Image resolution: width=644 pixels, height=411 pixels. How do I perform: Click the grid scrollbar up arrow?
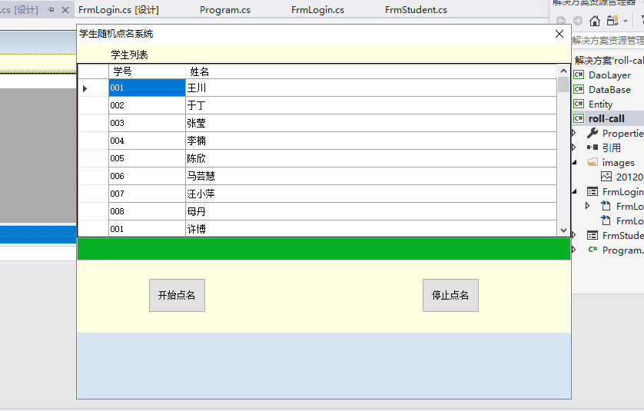[x=563, y=71]
